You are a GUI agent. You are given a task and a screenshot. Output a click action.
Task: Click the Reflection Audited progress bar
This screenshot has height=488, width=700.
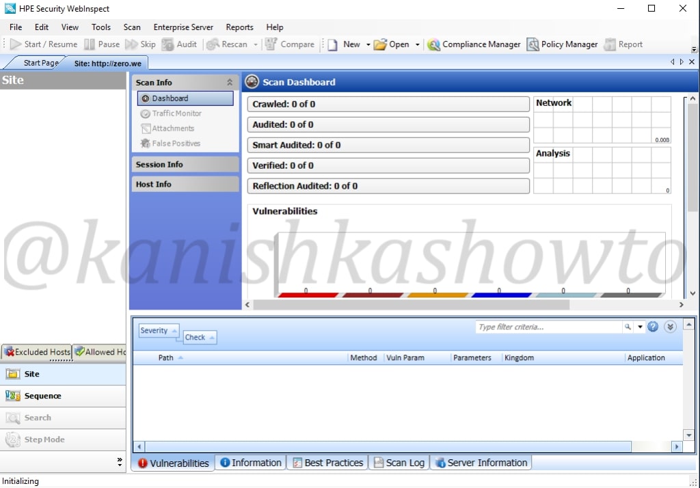(388, 186)
